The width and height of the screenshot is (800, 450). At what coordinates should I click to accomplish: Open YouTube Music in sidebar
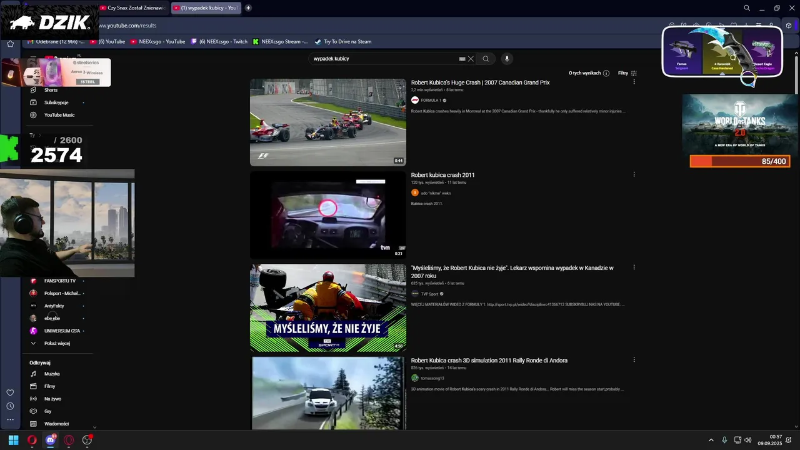click(59, 115)
